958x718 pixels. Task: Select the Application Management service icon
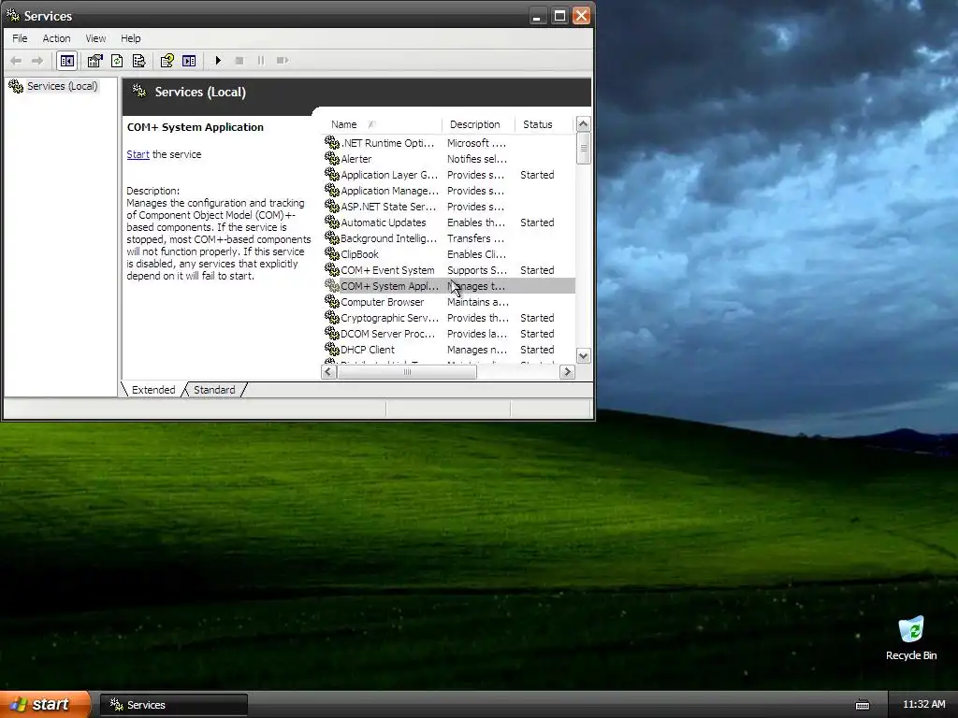(332, 191)
